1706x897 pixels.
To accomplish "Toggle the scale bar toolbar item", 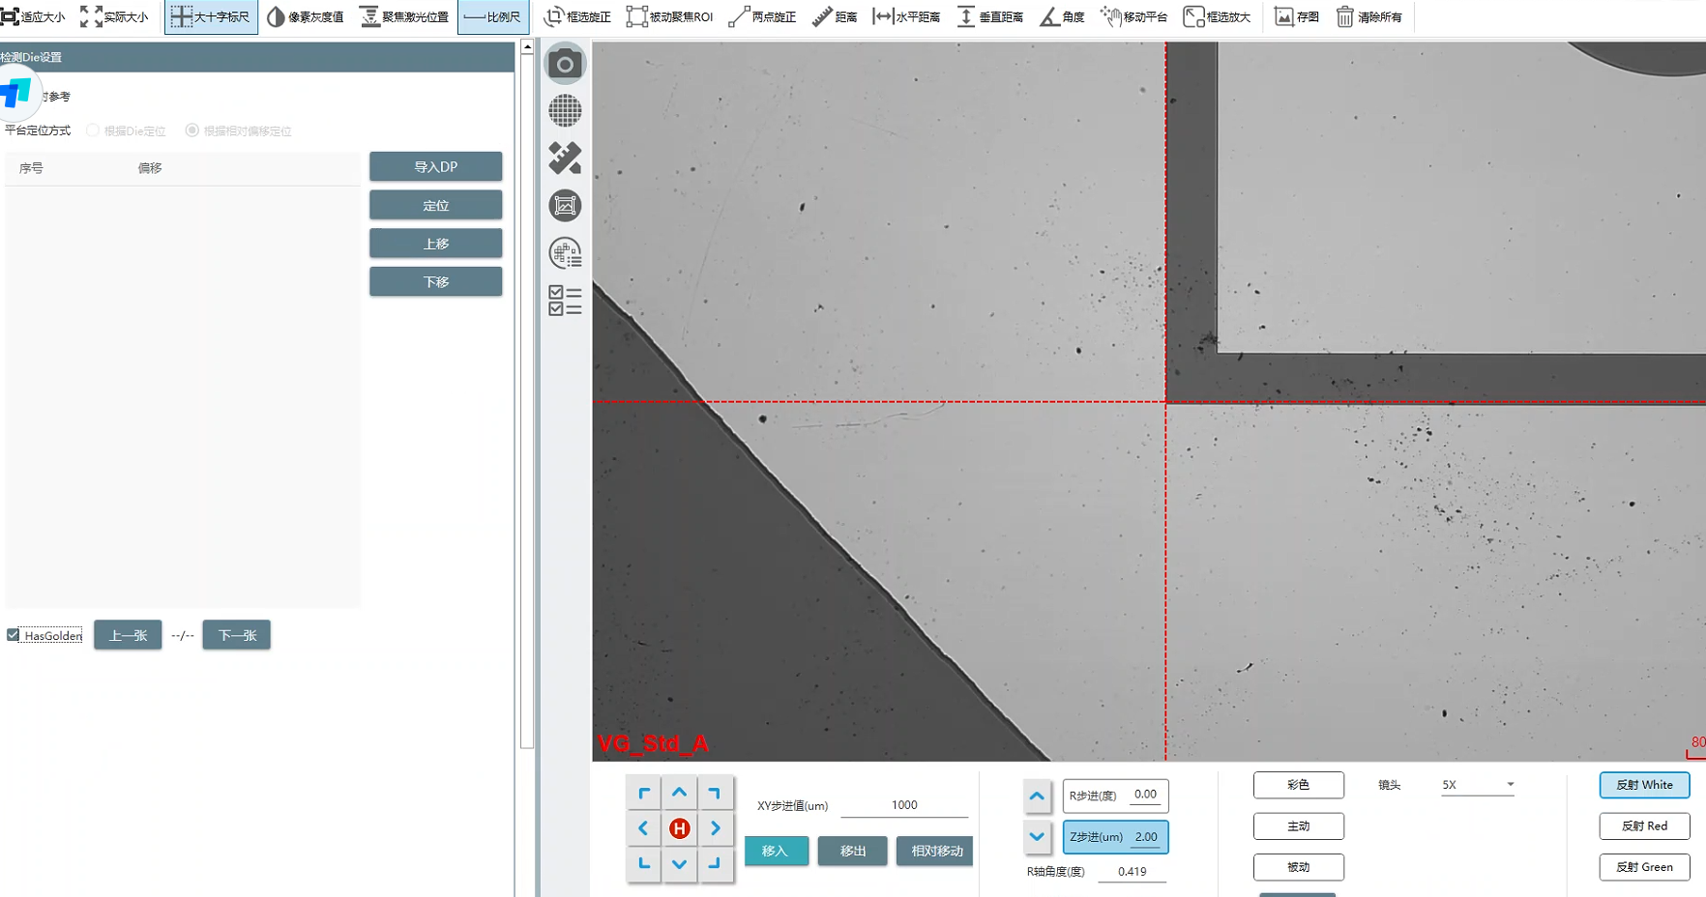I will click(492, 16).
